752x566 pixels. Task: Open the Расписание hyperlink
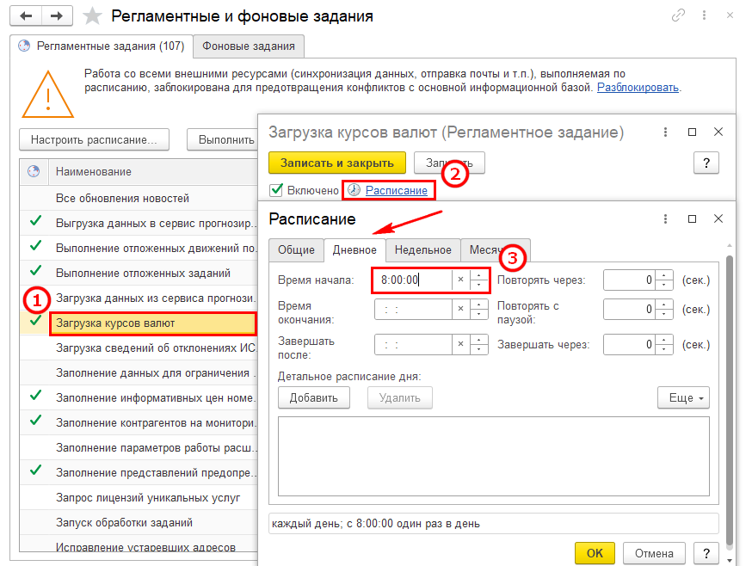pos(396,190)
